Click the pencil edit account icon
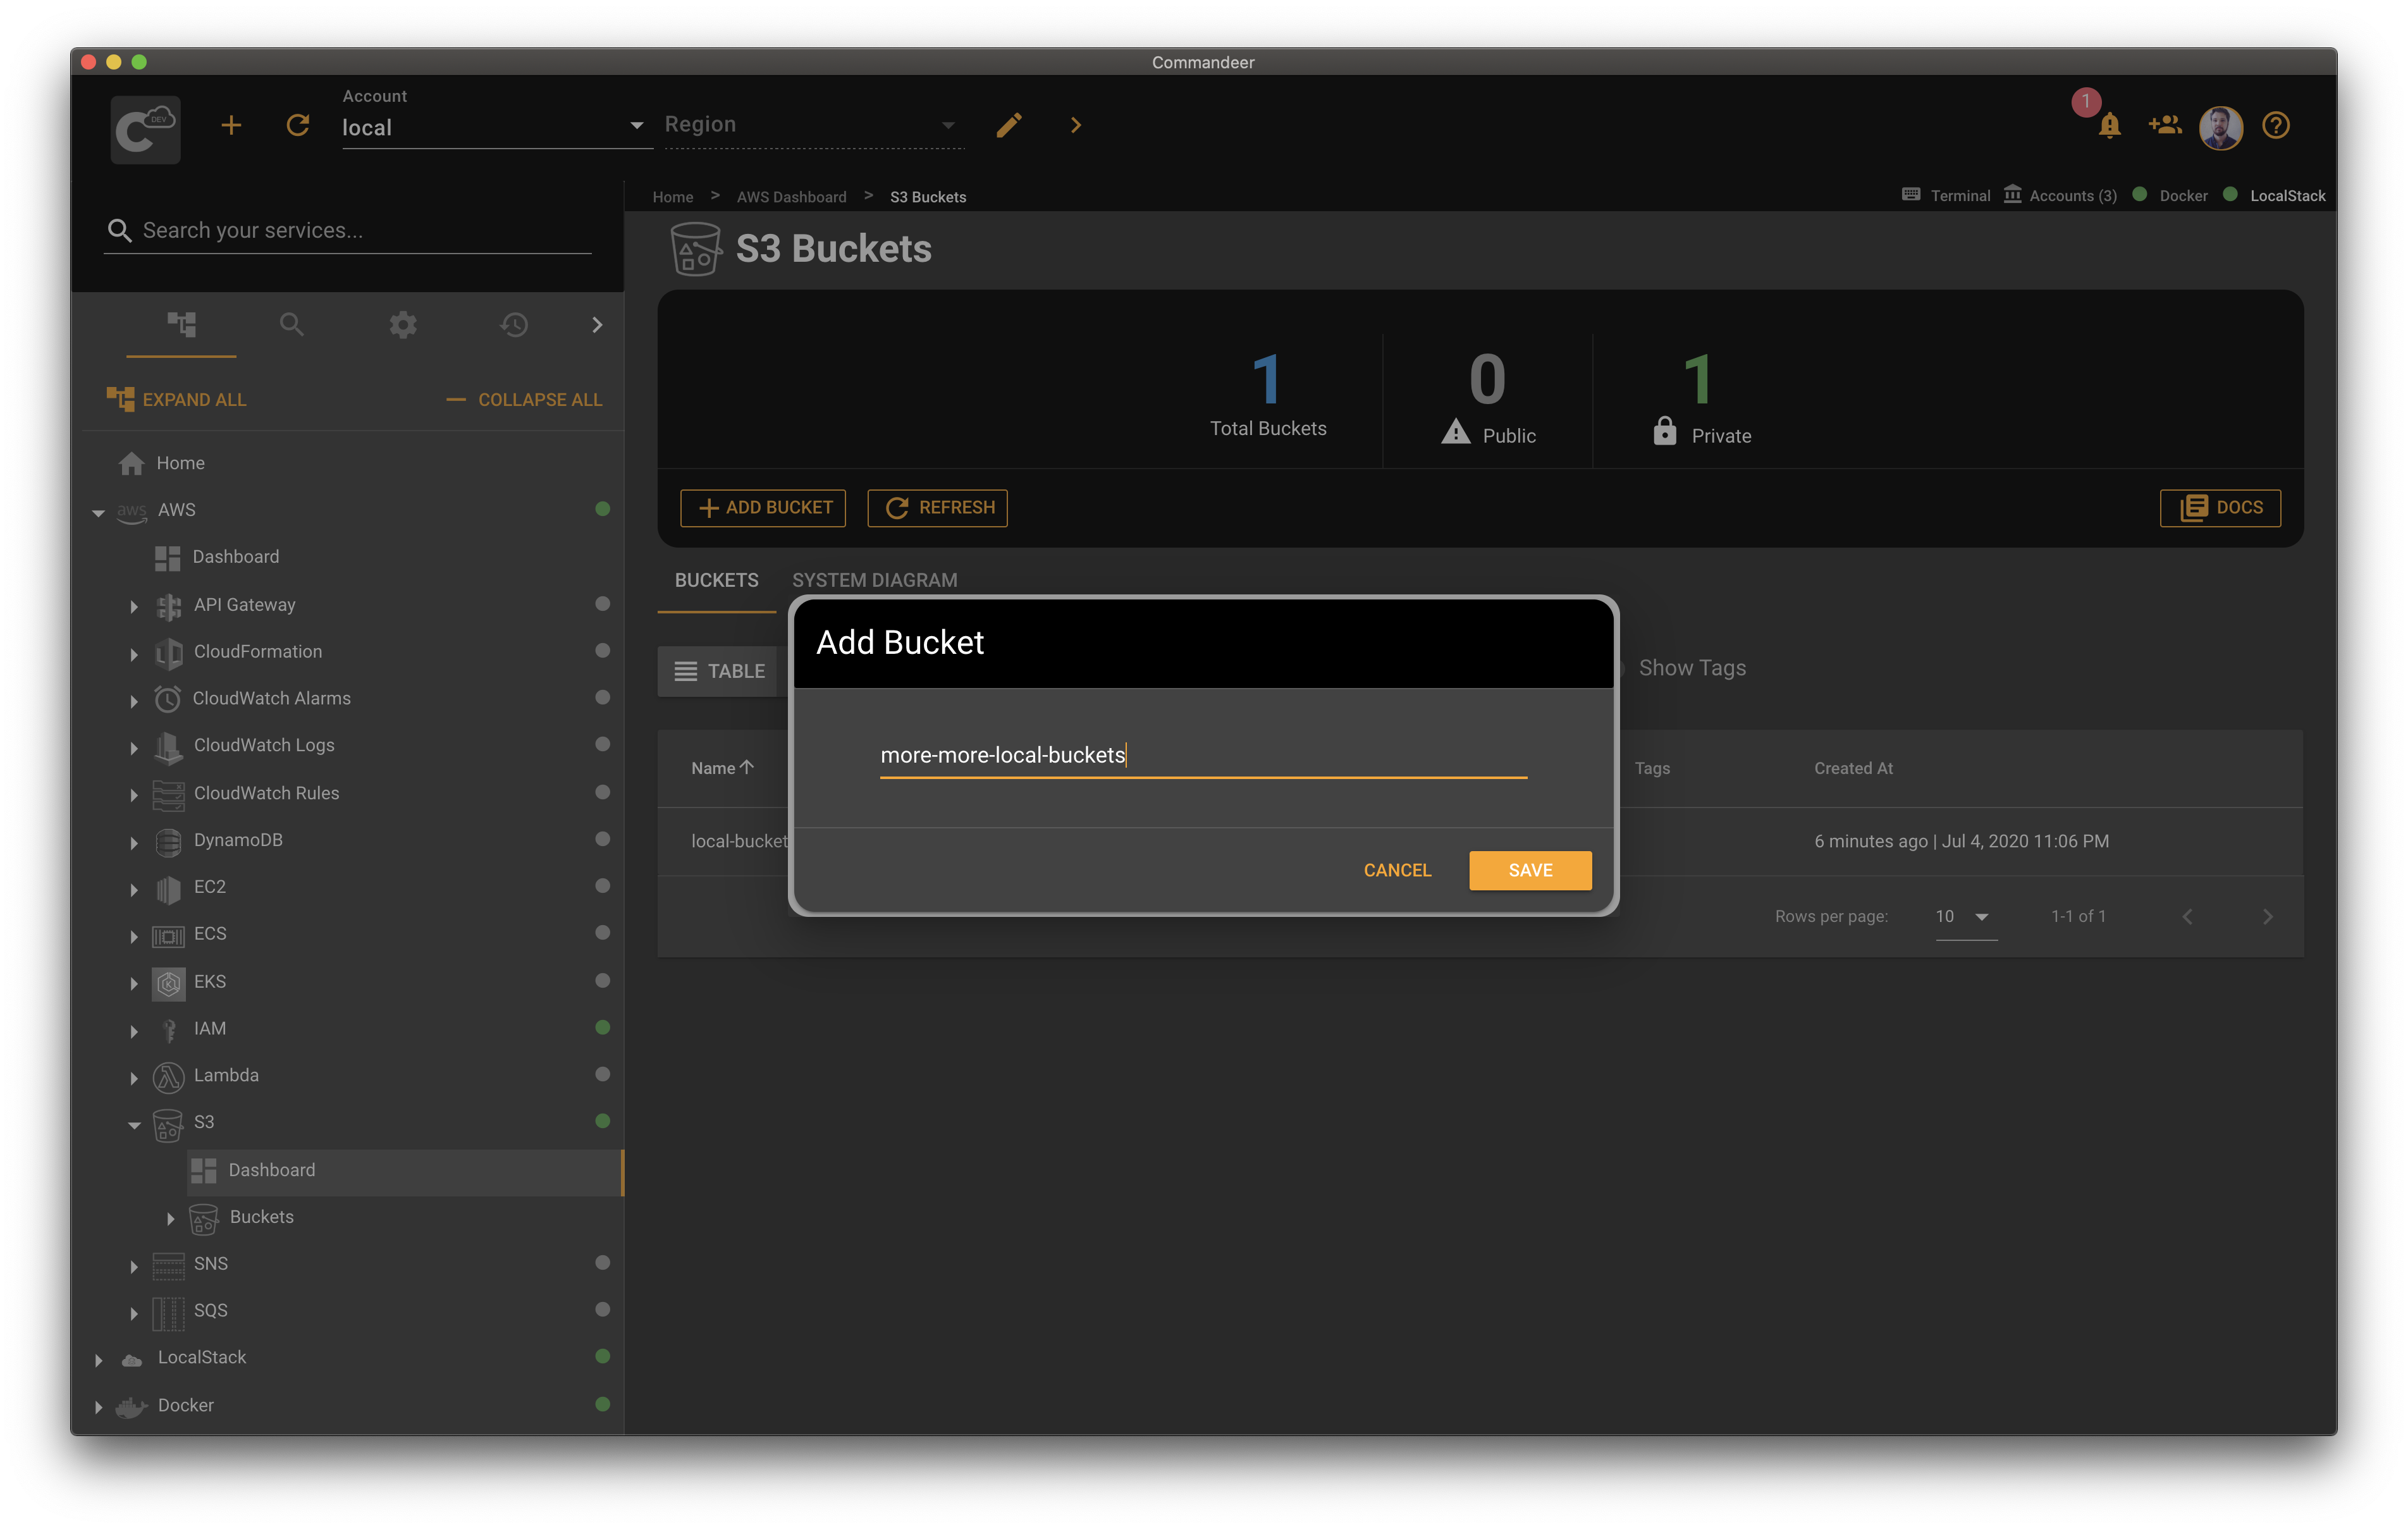 (1009, 125)
